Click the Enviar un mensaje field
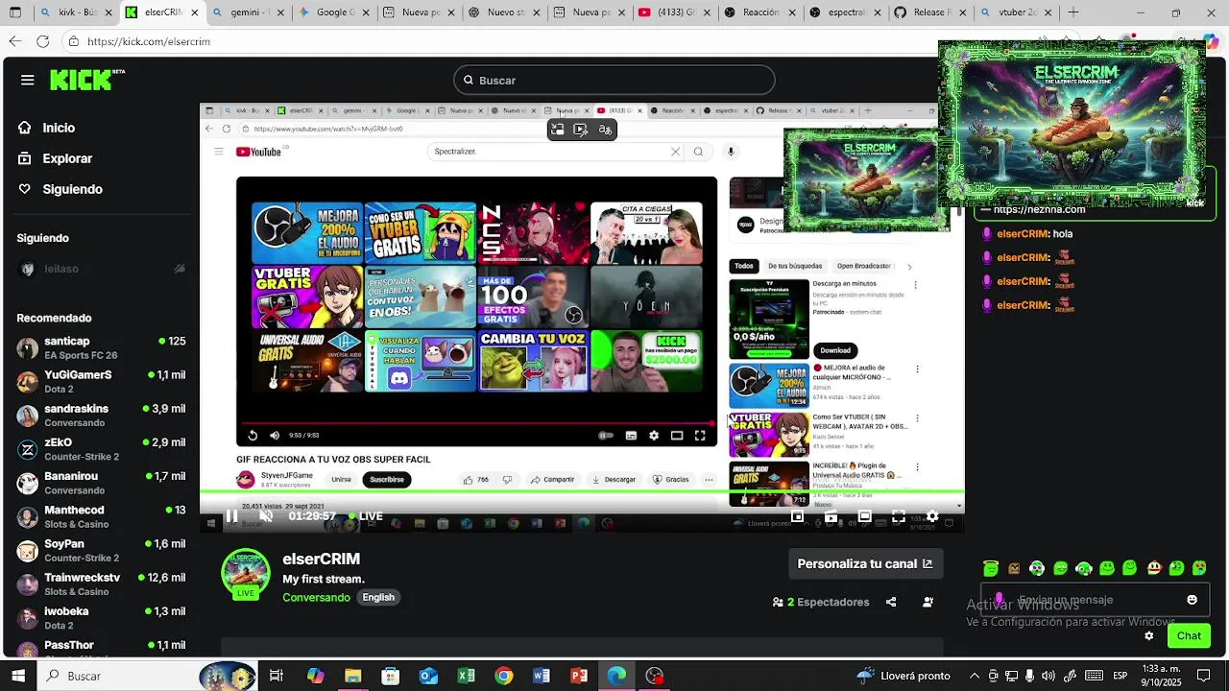The width and height of the screenshot is (1229, 691). 1093,600
